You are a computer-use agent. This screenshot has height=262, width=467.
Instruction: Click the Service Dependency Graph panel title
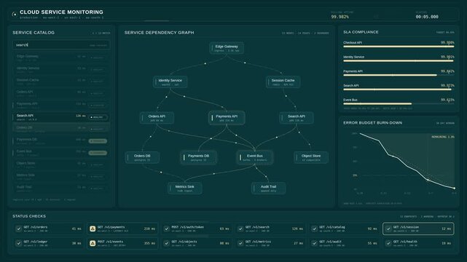pyautogui.click(x=159, y=33)
